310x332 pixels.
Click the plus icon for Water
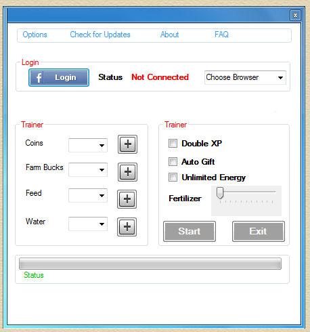click(127, 227)
